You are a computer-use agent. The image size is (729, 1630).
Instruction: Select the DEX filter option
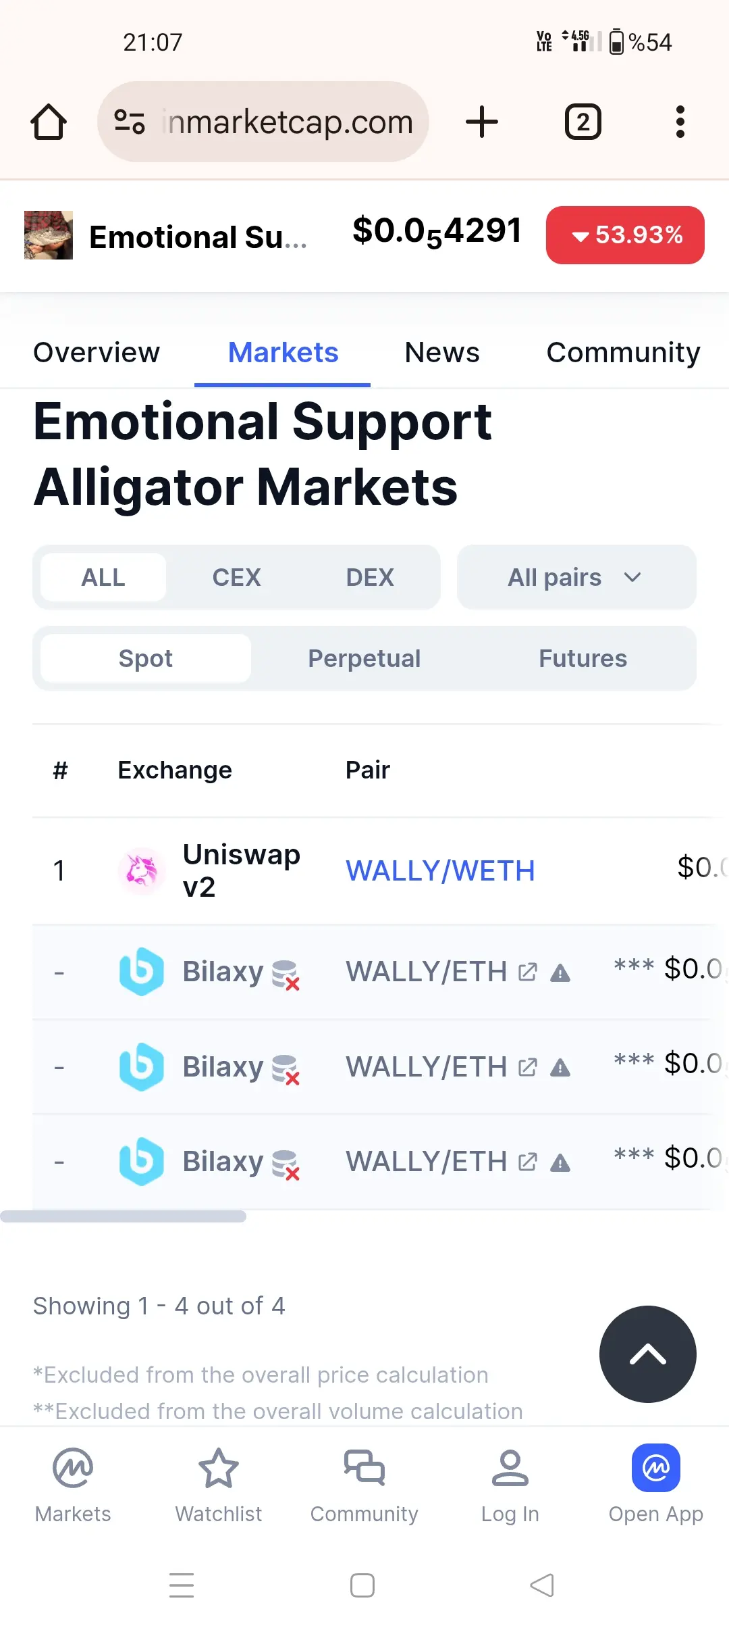[x=370, y=578]
